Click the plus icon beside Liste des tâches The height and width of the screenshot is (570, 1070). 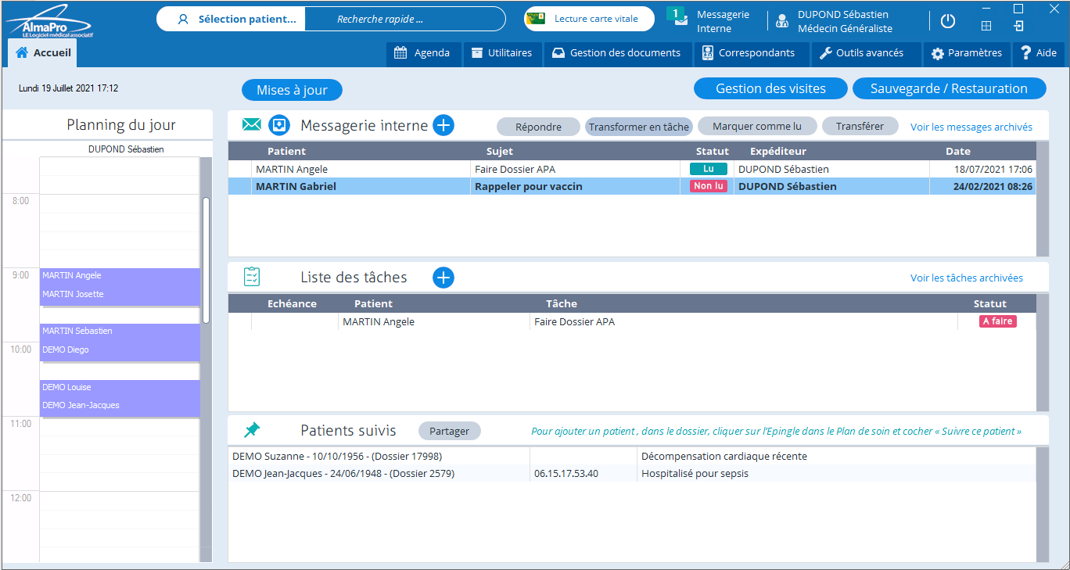pyautogui.click(x=443, y=278)
